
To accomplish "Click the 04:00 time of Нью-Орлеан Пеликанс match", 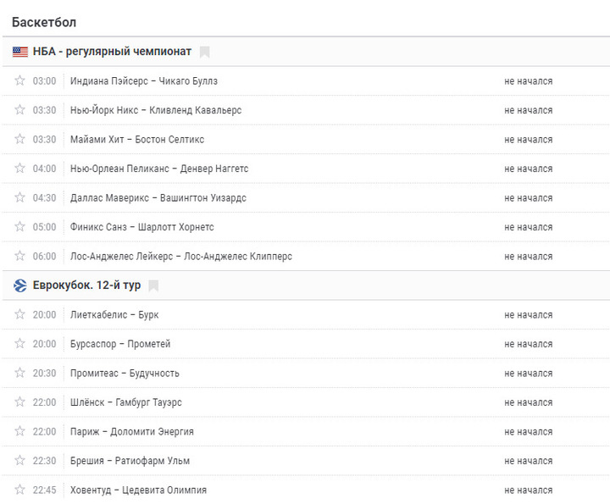I will (x=44, y=169).
